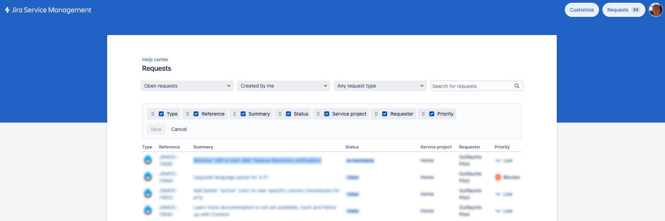Open the Any request type dropdown
665x221 pixels.
pyautogui.click(x=380, y=86)
